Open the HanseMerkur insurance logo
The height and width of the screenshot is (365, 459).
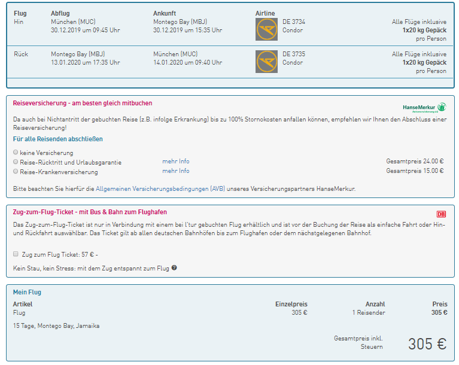point(424,107)
